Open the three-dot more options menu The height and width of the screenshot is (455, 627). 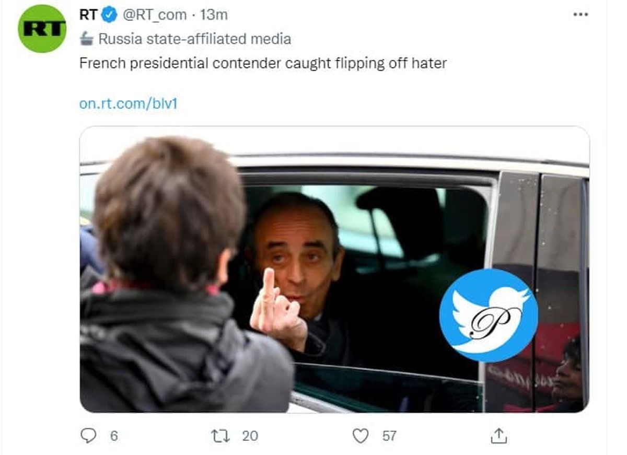tap(580, 15)
